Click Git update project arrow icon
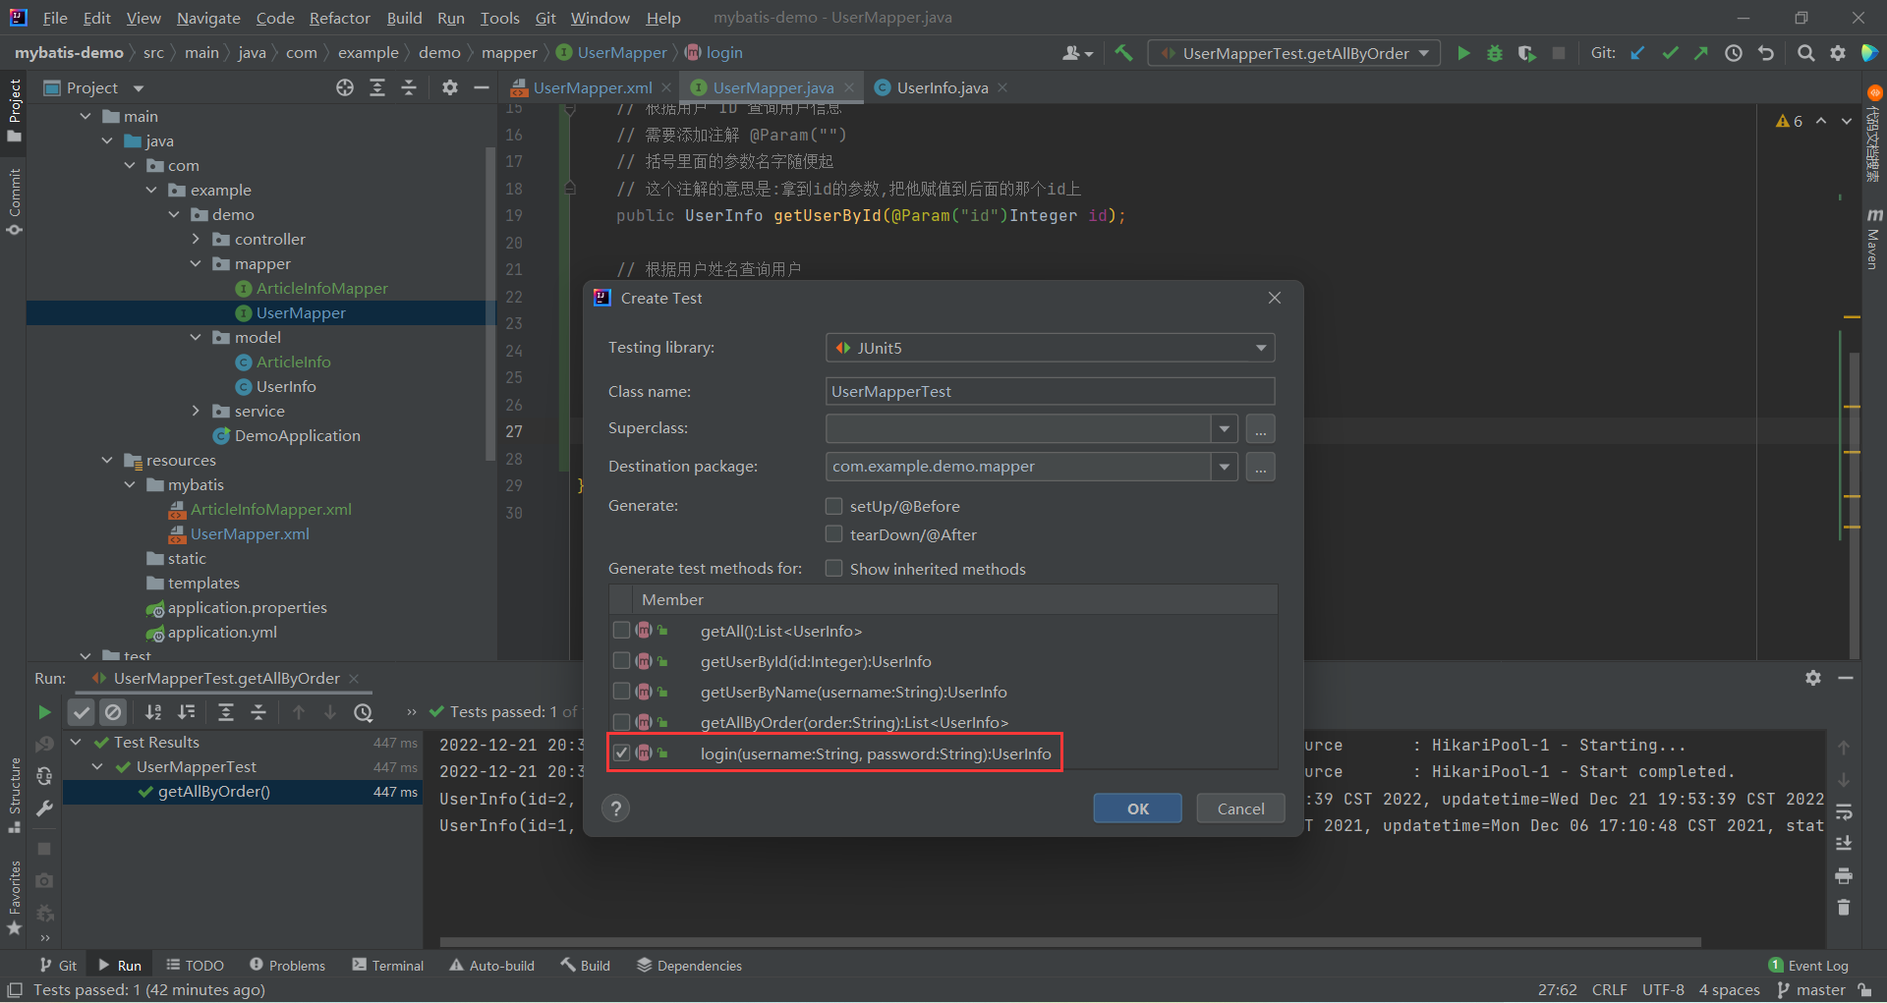Screen dimensions: 1887x1003 point(1637,53)
